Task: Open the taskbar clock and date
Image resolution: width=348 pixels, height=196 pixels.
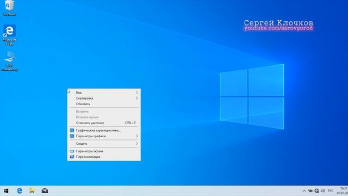Action: tap(342, 191)
